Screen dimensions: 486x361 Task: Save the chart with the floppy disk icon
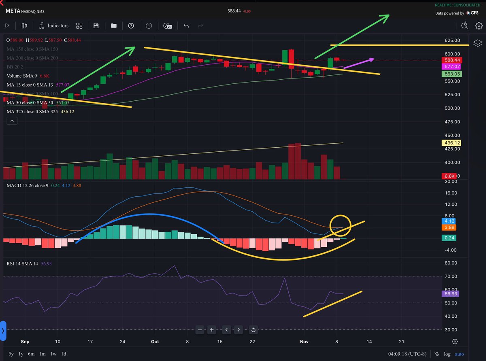tap(96, 25)
